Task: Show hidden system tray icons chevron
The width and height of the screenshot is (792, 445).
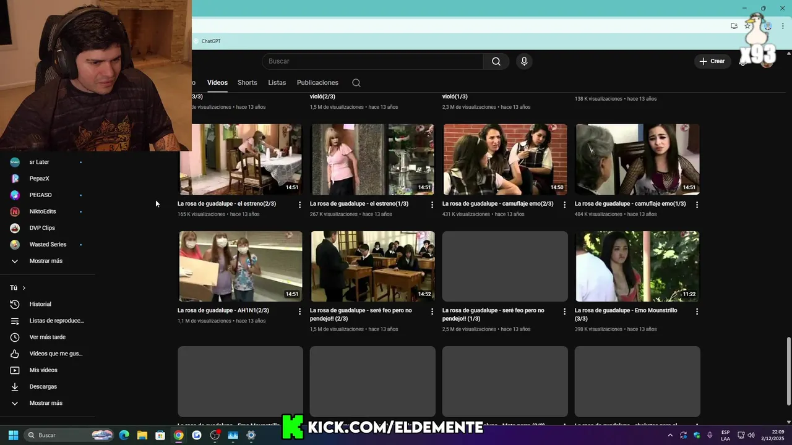Action: point(670,435)
